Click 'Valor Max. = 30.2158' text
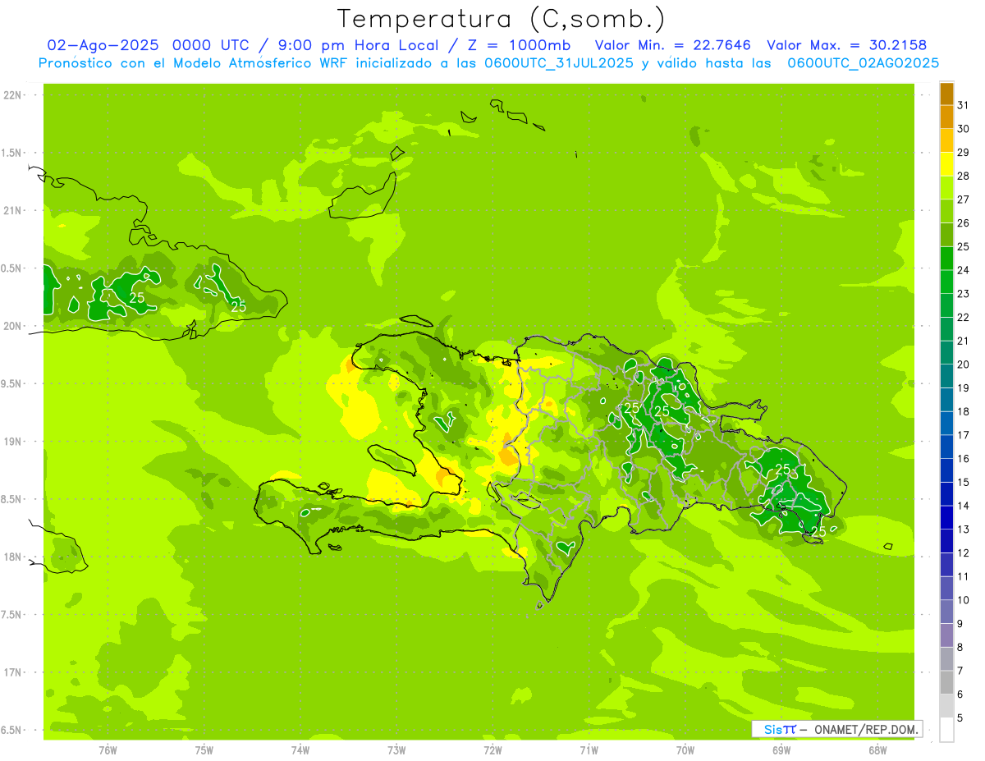The height and width of the screenshot is (761, 985). coord(847,45)
